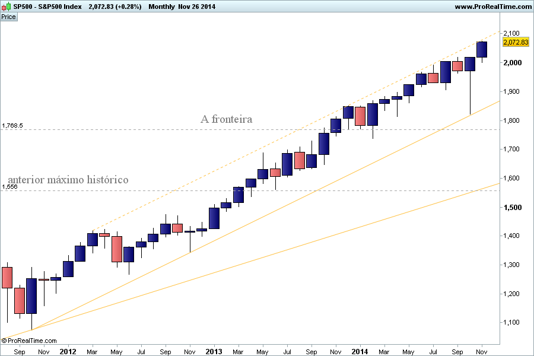The width and height of the screenshot is (534, 356).
Task: Click the 2,000 price axis label
Action: (512, 62)
